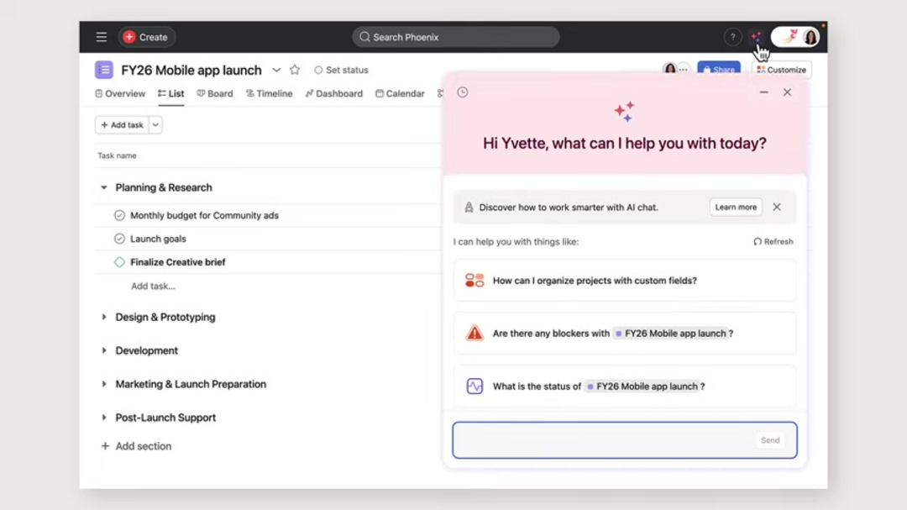This screenshot has height=510, width=907.
Task: Open the Add task dropdown arrow
Action: click(x=154, y=124)
